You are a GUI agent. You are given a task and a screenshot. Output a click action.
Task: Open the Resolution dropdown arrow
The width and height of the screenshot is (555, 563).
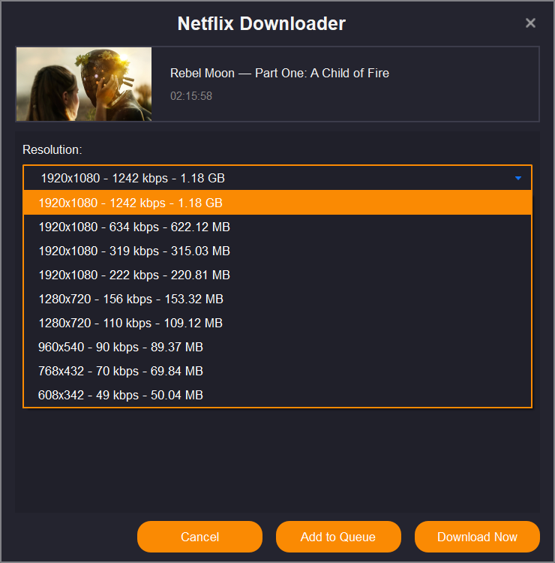[x=517, y=178]
